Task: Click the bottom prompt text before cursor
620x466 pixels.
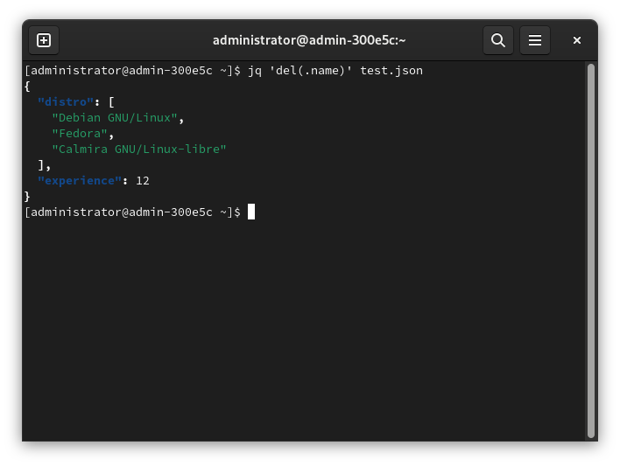Action: click(131, 212)
